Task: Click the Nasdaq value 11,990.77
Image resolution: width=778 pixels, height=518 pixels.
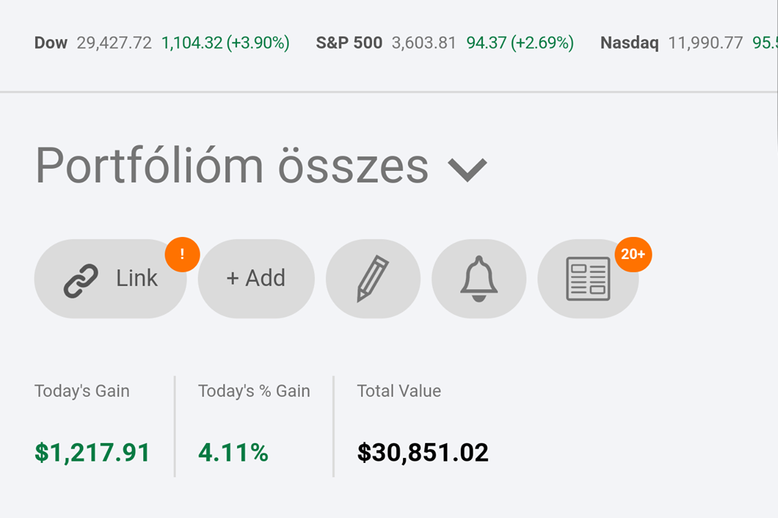Action: pos(705,43)
